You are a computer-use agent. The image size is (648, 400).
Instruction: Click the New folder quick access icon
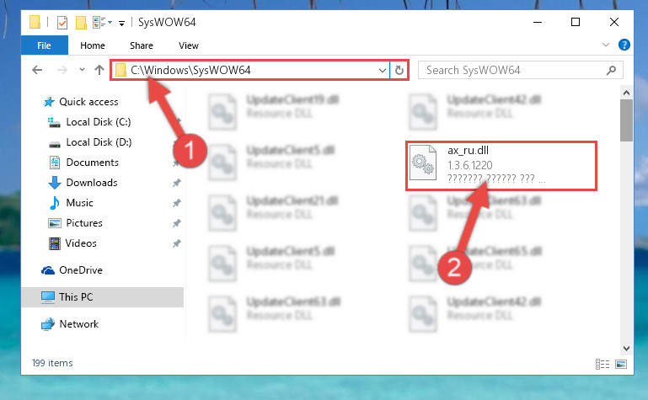point(81,22)
